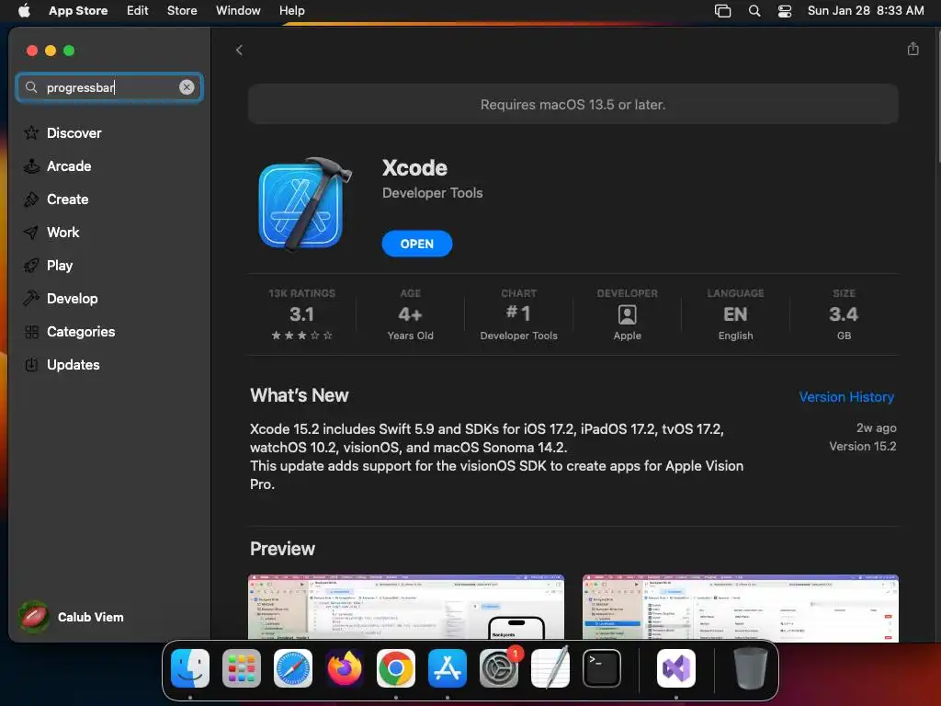Click the Updates icon in sidebar

pyautogui.click(x=31, y=364)
